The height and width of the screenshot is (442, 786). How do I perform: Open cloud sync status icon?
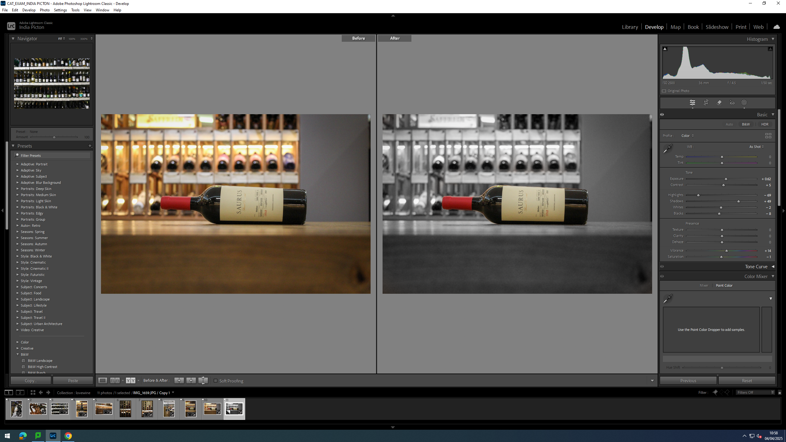click(776, 27)
